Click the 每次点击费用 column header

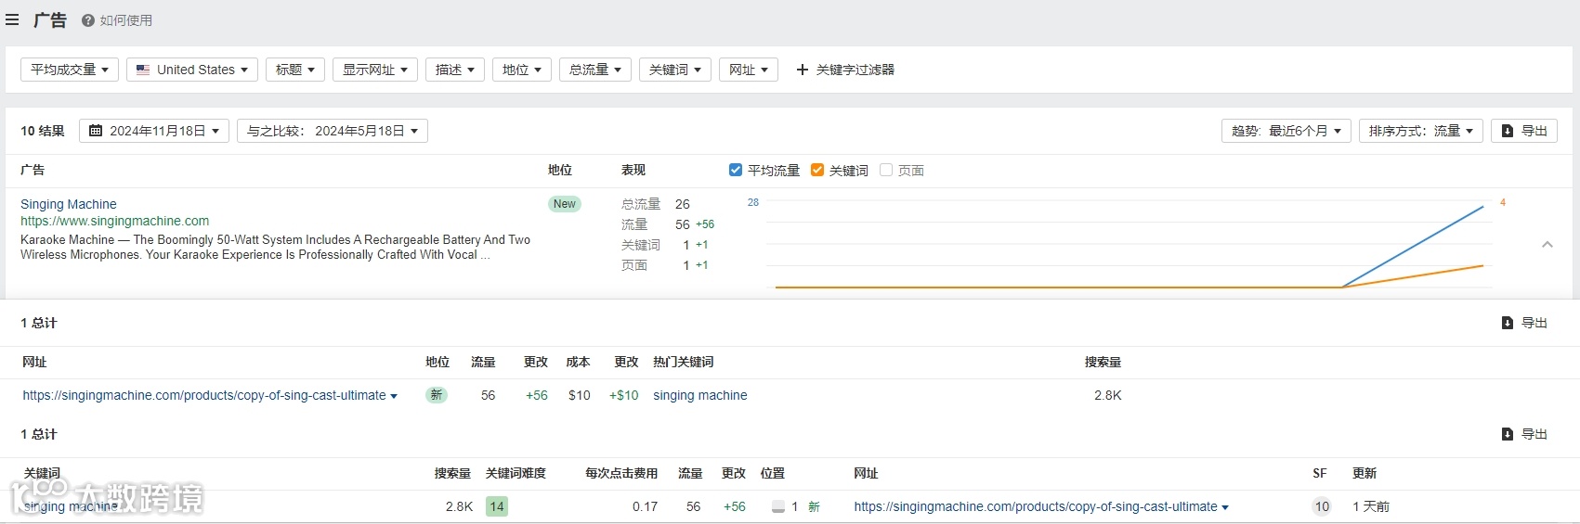(x=621, y=473)
